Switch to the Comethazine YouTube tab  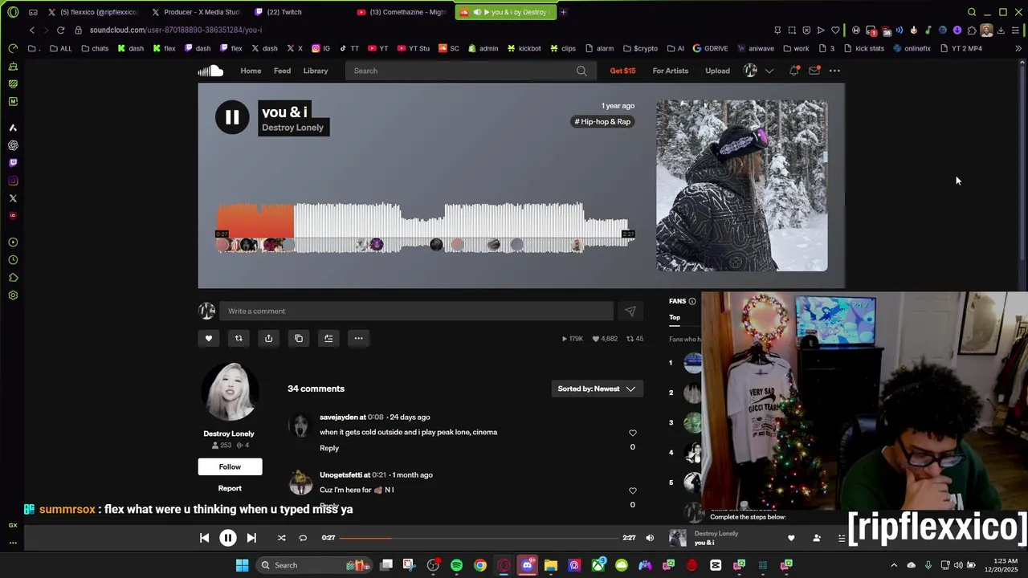402,12
